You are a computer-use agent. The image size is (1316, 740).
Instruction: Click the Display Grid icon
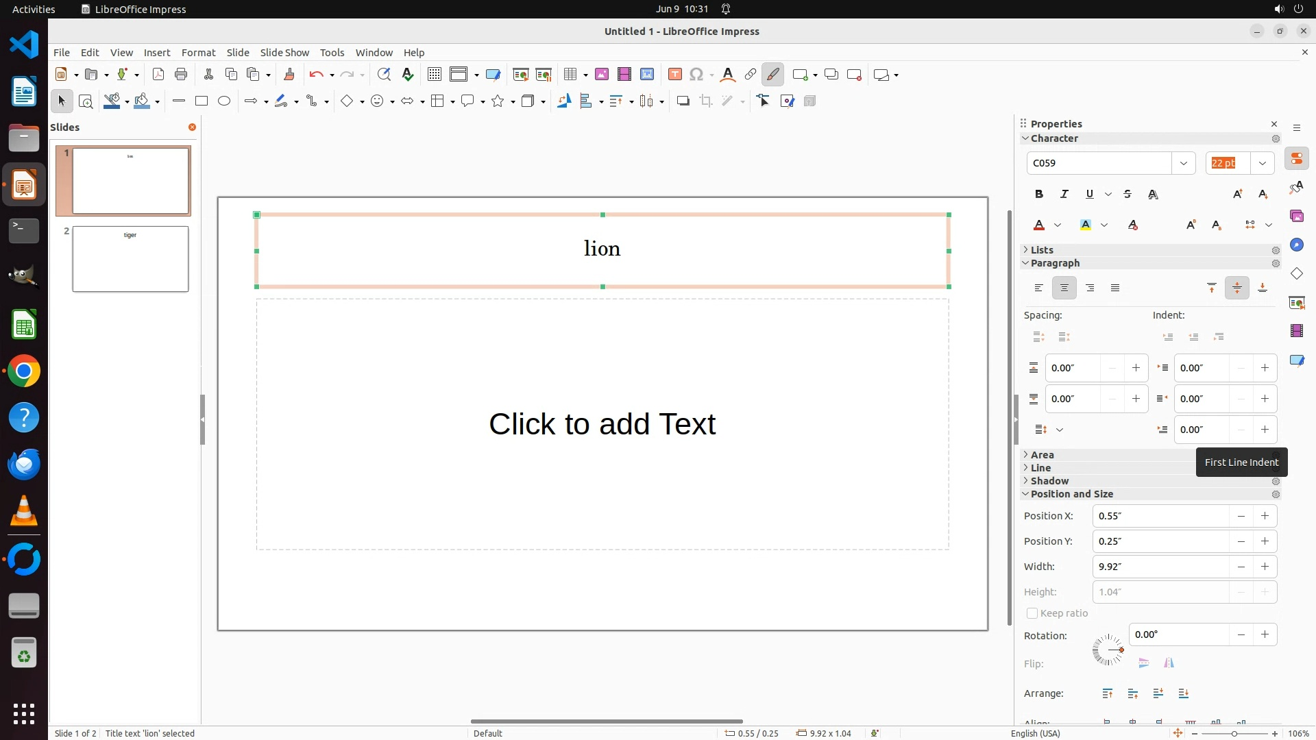point(434,75)
